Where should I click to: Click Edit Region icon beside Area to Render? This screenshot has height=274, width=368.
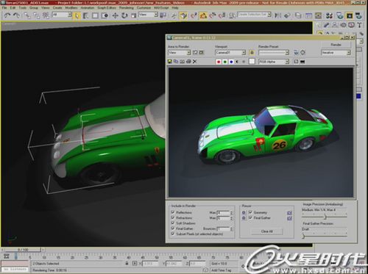(x=195, y=52)
